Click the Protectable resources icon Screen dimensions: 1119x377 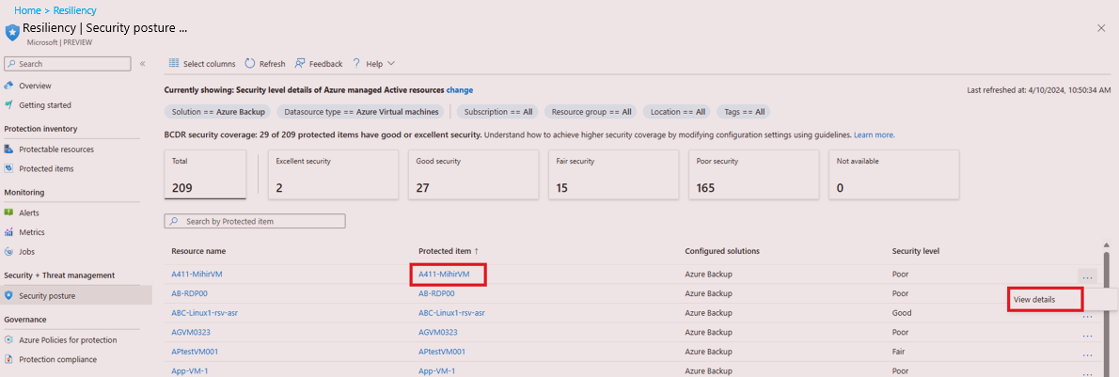point(8,149)
